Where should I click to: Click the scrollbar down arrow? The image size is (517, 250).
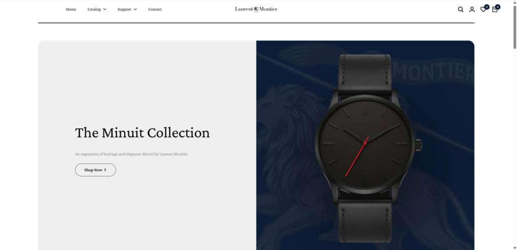(x=514, y=247)
